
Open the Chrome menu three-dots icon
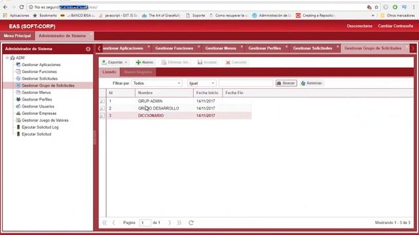click(x=414, y=7)
